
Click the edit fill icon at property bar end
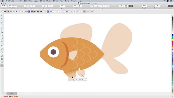92,11
